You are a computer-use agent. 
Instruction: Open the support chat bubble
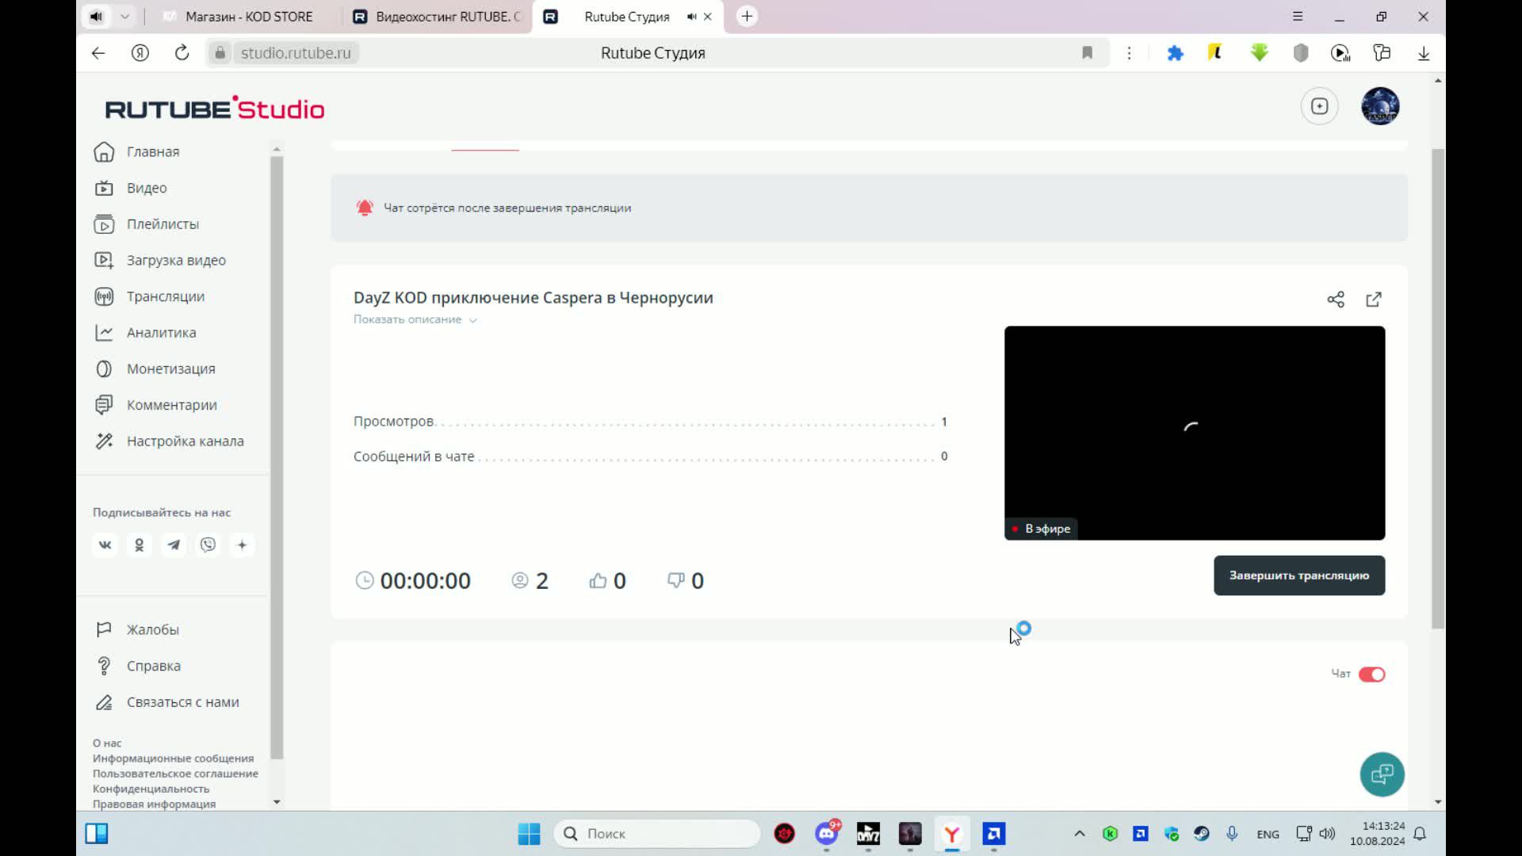[1382, 774]
